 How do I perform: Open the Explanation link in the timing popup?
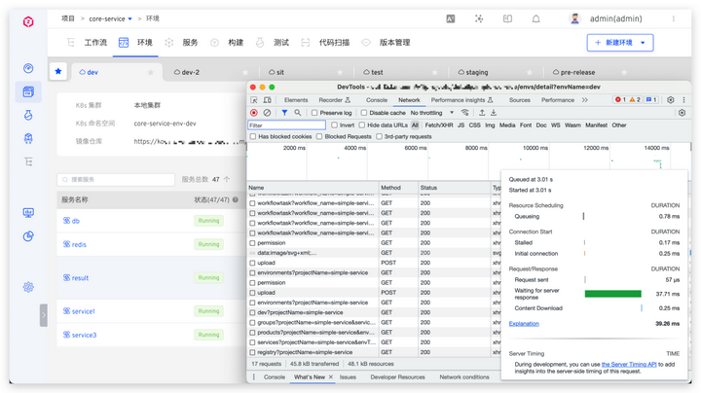(x=524, y=324)
